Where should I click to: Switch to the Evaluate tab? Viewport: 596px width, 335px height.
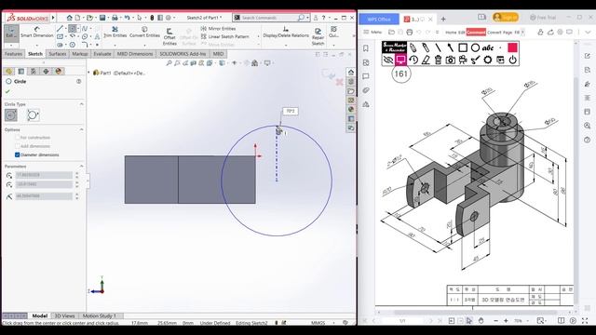pyautogui.click(x=102, y=54)
